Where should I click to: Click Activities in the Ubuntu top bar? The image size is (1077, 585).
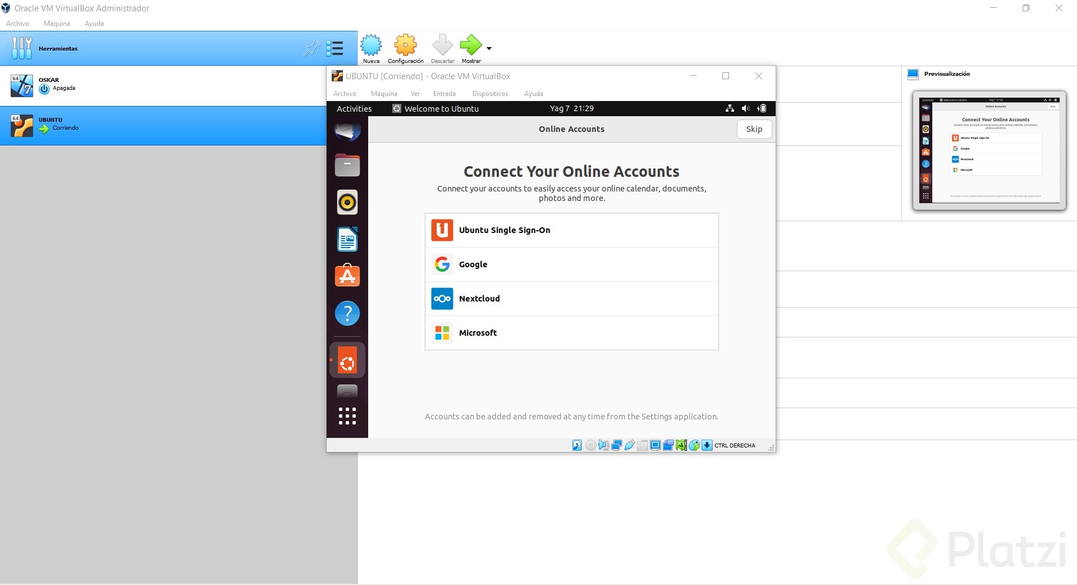[354, 109]
